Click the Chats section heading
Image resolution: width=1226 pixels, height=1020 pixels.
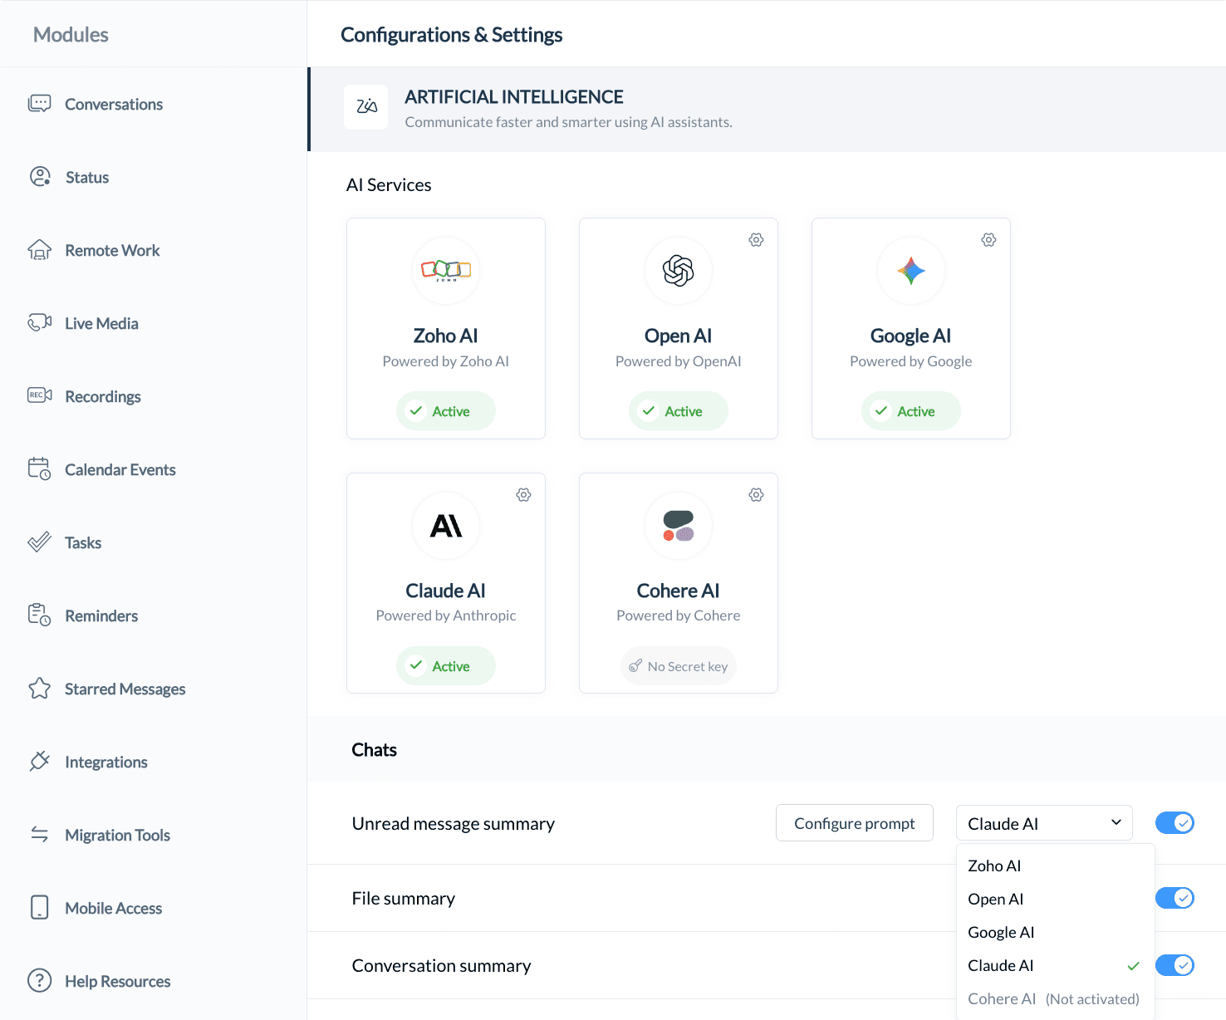(x=375, y=749)
